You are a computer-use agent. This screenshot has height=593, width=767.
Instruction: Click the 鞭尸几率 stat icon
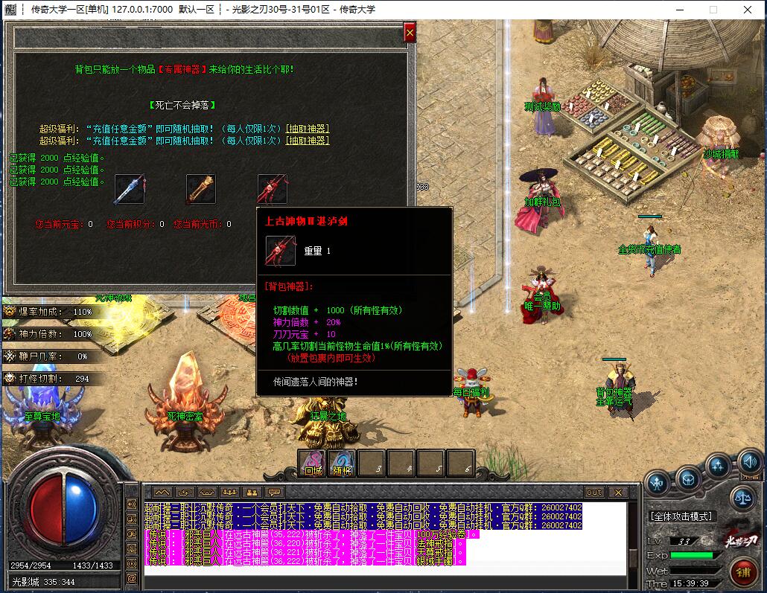pyautogui.click(x=10, y=356)
